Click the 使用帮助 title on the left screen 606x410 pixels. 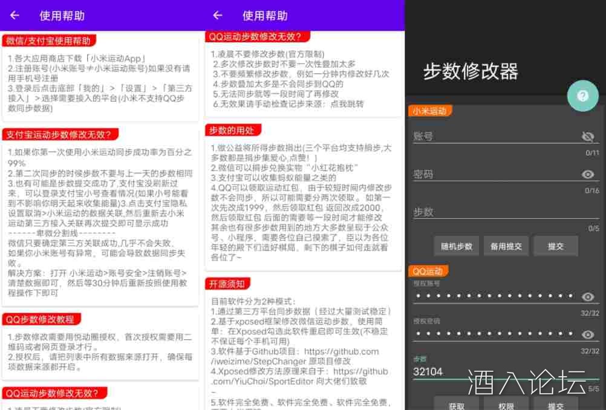[x=62, y=16]
